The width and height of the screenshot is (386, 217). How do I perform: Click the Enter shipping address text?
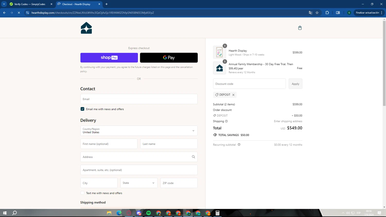(288, 121)
